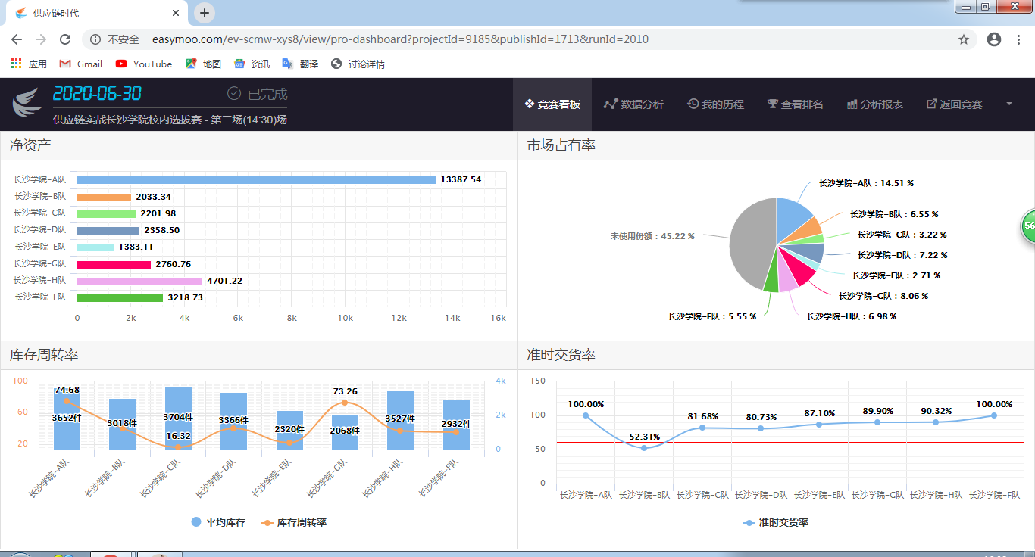Click the back navigation arrow

pyautogui.click(x=17, y=39)
